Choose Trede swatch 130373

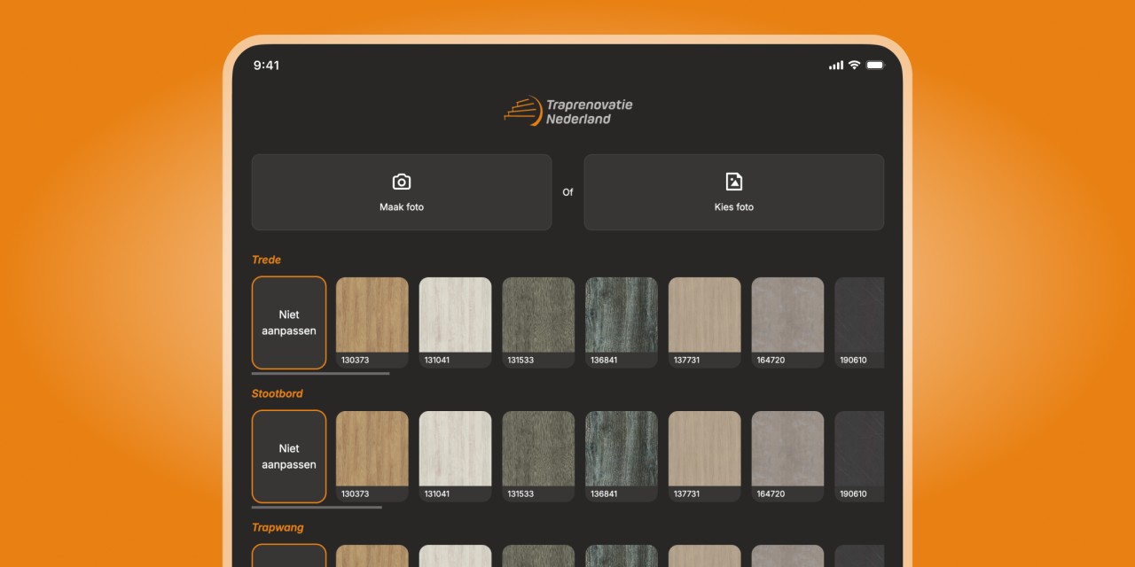(x=372, y=322)
